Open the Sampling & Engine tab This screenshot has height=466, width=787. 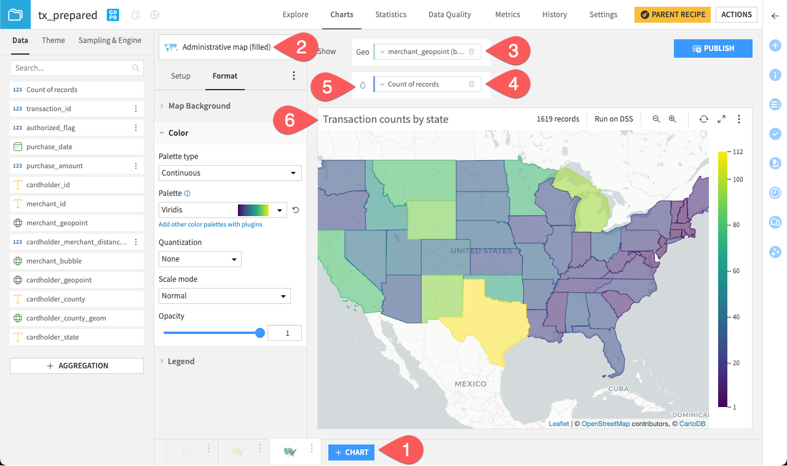(x=109, y=39)
